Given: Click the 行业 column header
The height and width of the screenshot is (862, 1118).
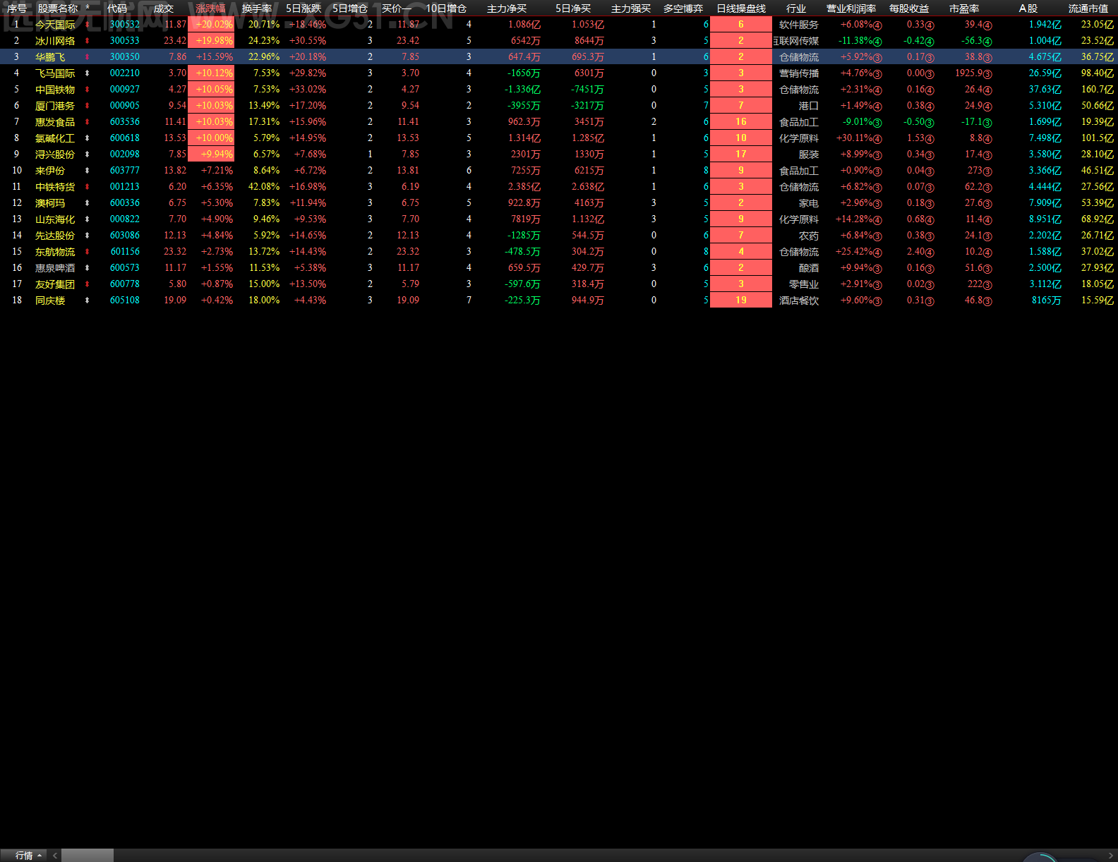Looking at the screenshot, I should point(796,8).
